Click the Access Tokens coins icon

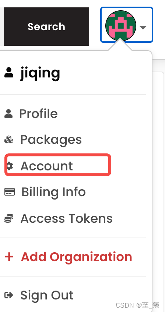[x=9, y=218]
